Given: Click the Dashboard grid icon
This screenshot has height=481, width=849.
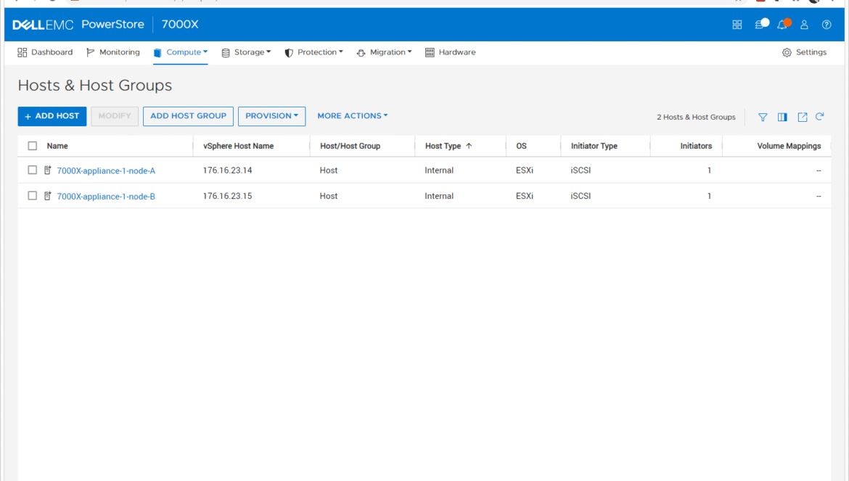Looking at the screenshot, I should pos(22,52).
